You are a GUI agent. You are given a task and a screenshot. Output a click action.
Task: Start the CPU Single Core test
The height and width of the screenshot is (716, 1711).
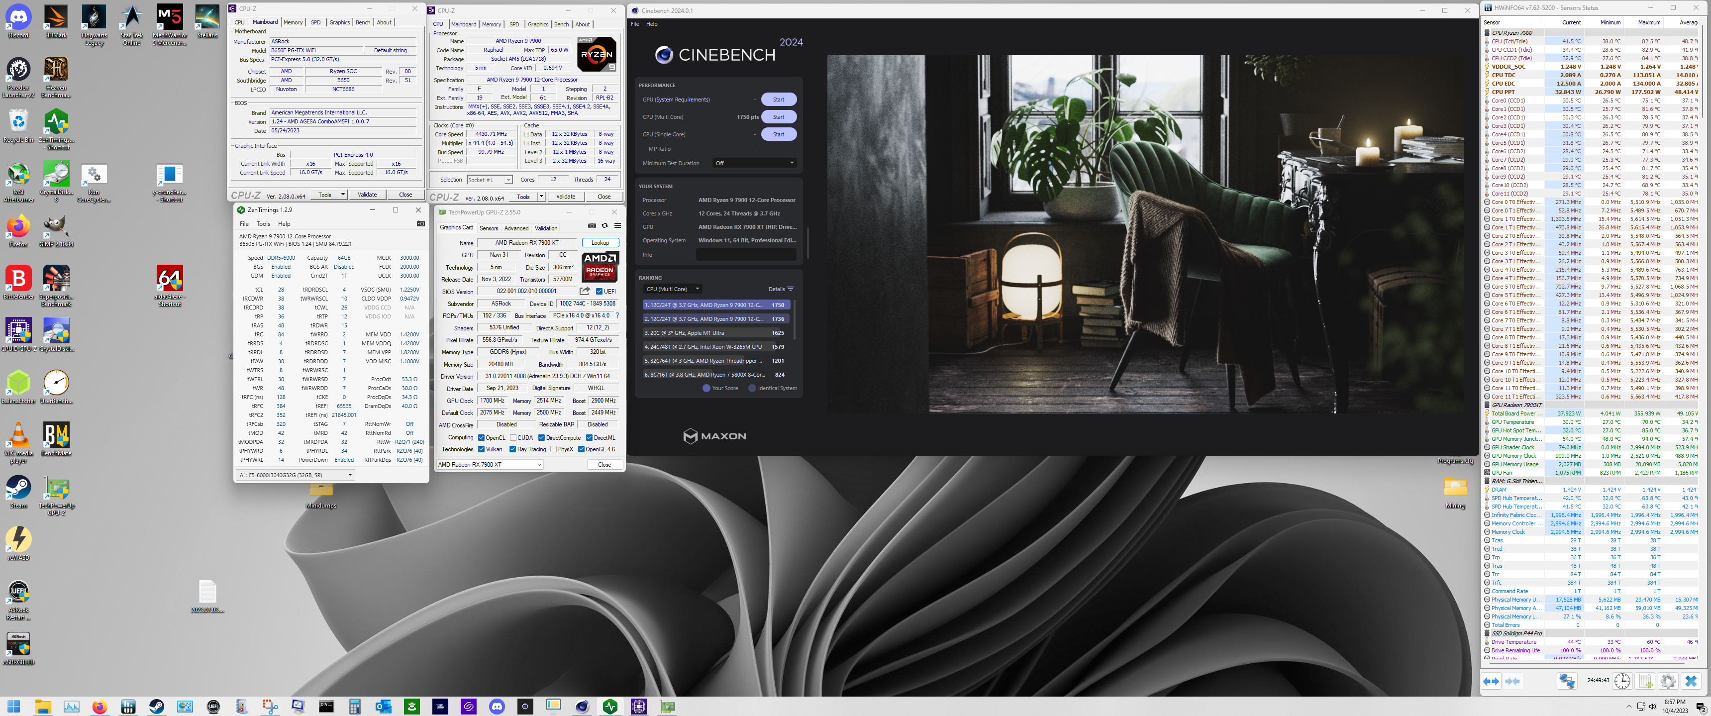pyautogui.click(x=779, y=134)
